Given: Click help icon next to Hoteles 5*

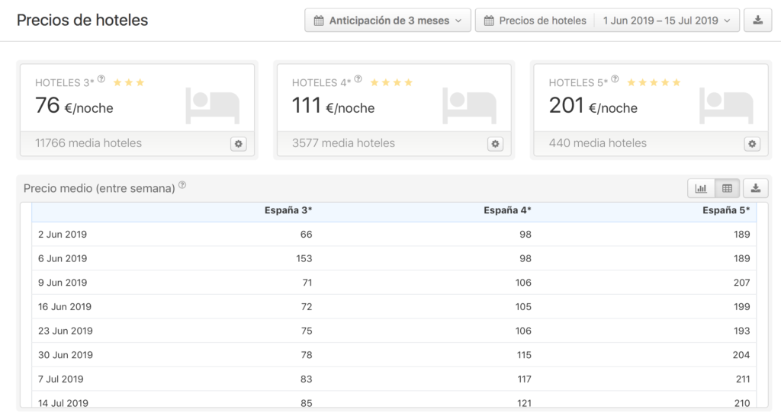Looking at the screenshot, I should [615, 79].
